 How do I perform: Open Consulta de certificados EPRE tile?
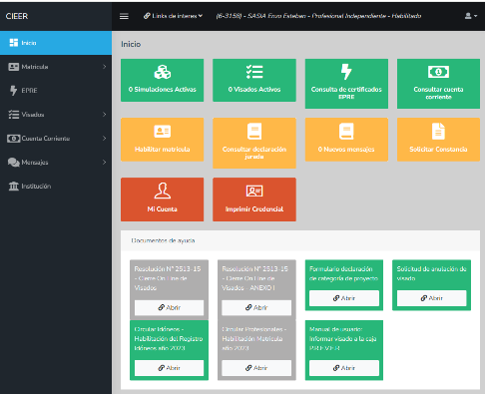(x=346, y=84)
